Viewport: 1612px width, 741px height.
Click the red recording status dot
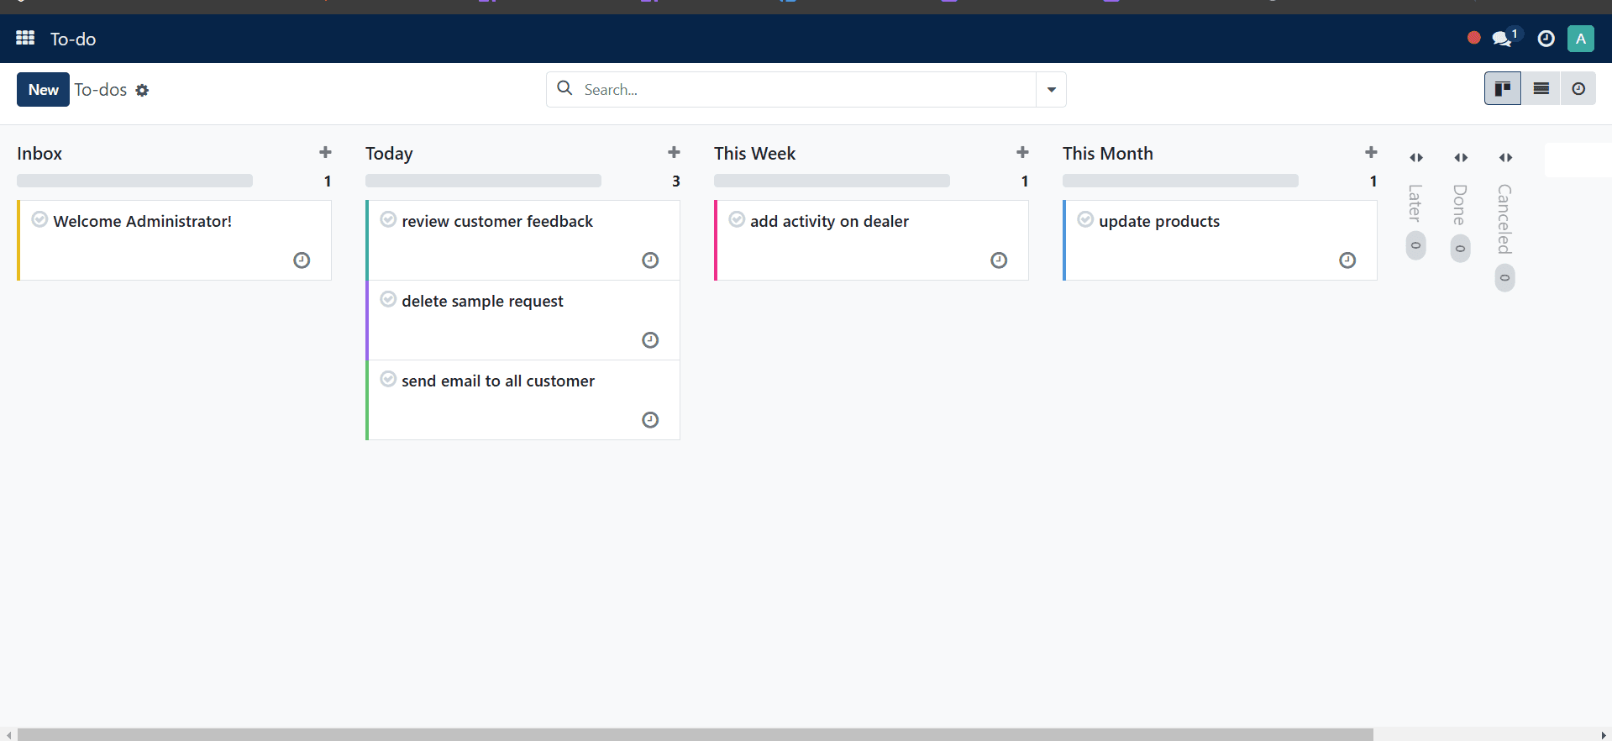pos(1473,38)
